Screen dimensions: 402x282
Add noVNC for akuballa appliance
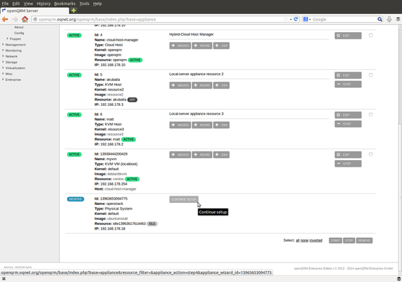(202, 85)
